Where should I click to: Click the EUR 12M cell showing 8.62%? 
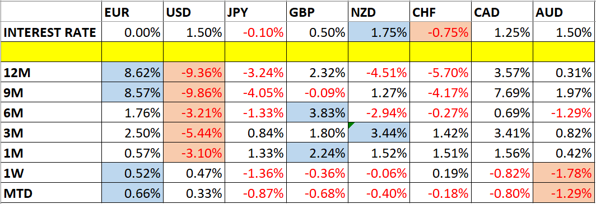pos(132,72)
